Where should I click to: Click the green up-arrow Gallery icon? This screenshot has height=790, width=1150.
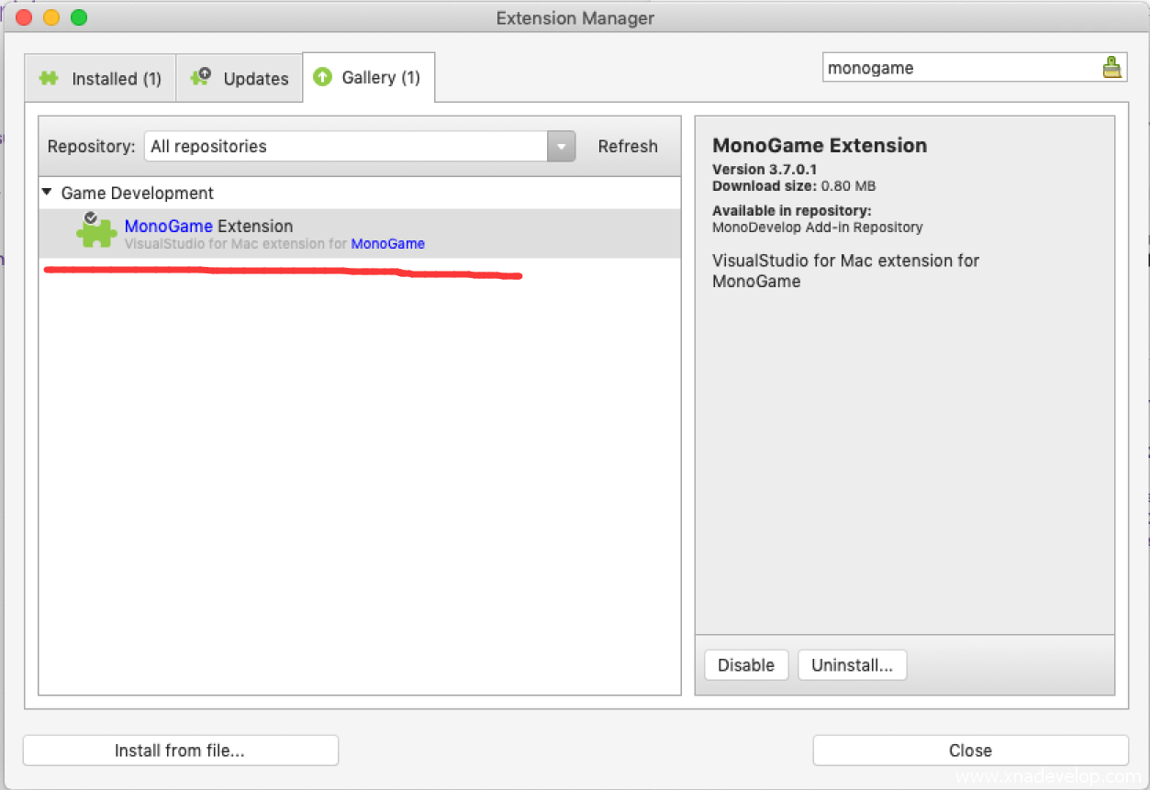(x=322, y=78)
